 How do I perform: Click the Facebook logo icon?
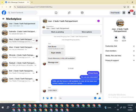click(x=4, y=13)
